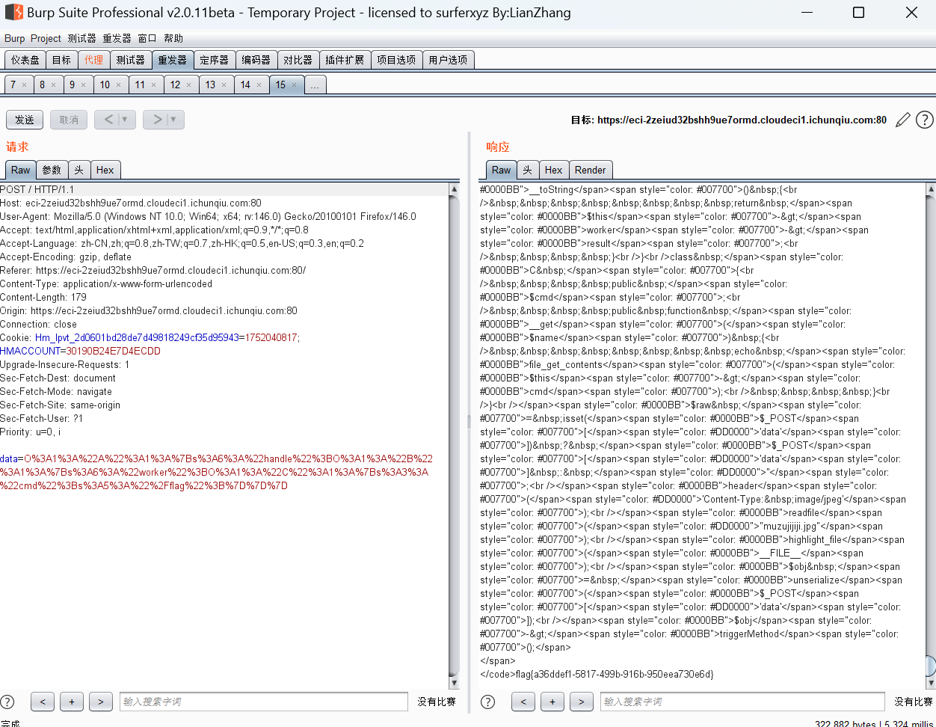Close repeater tab 15

(x=294, y=85)
